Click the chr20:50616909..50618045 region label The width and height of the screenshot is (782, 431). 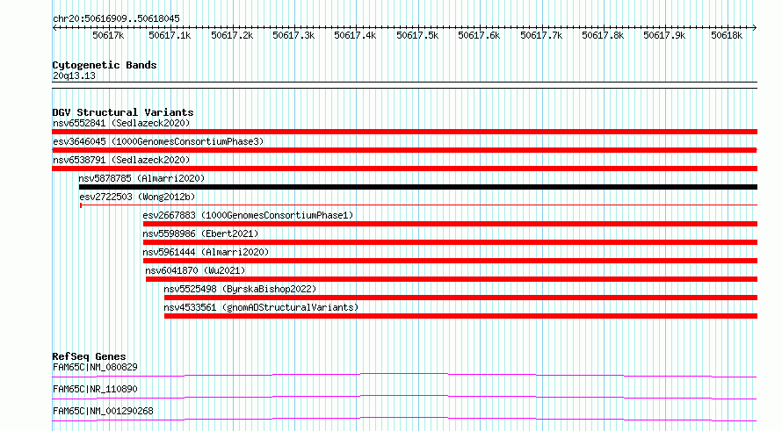coord(116,18)
